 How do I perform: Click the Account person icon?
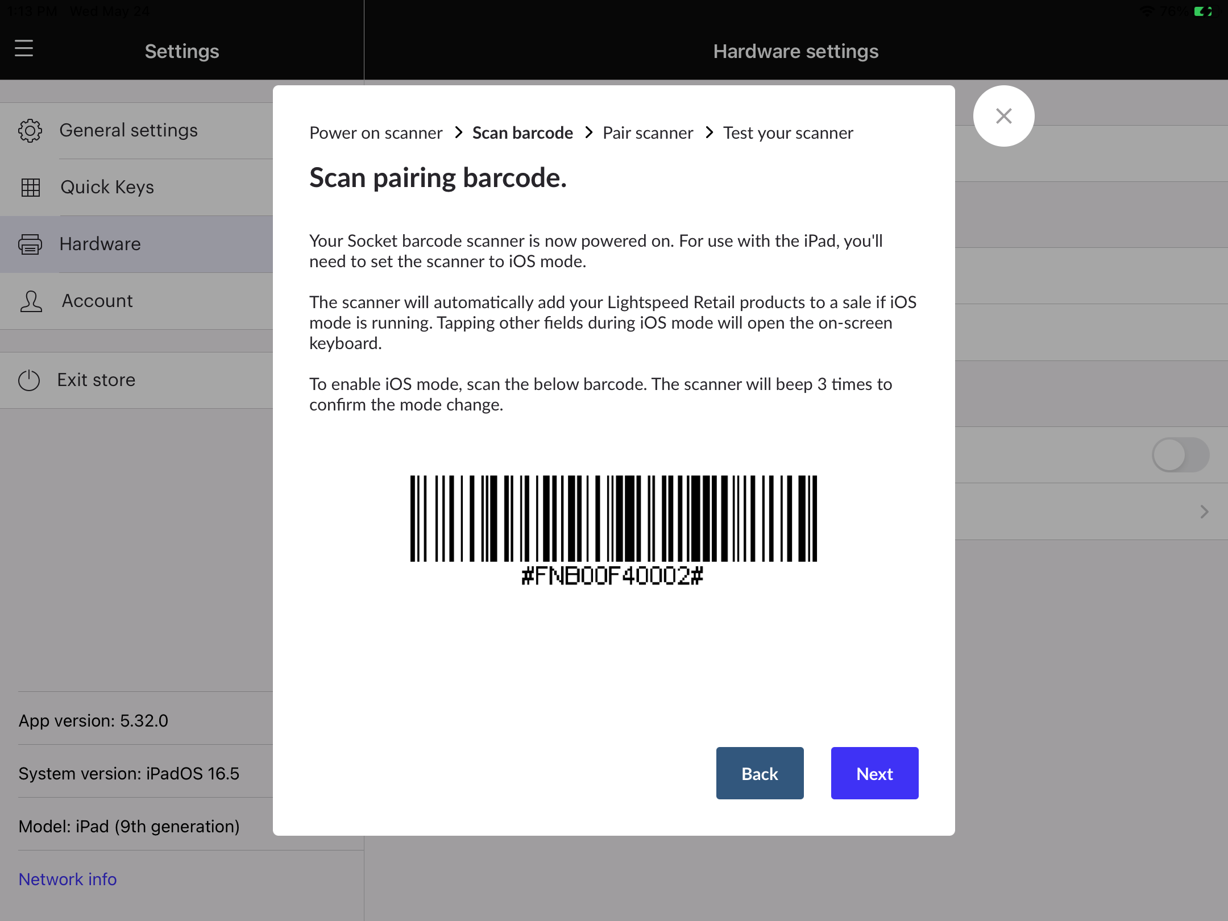coord(31,301)
